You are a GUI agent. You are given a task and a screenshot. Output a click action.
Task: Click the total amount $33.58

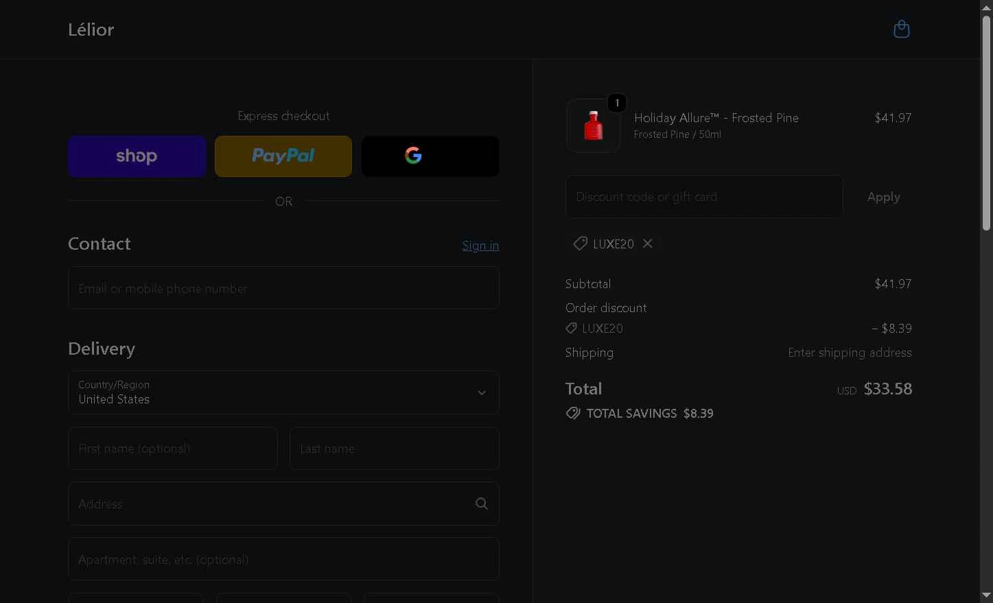pos(888,389)
